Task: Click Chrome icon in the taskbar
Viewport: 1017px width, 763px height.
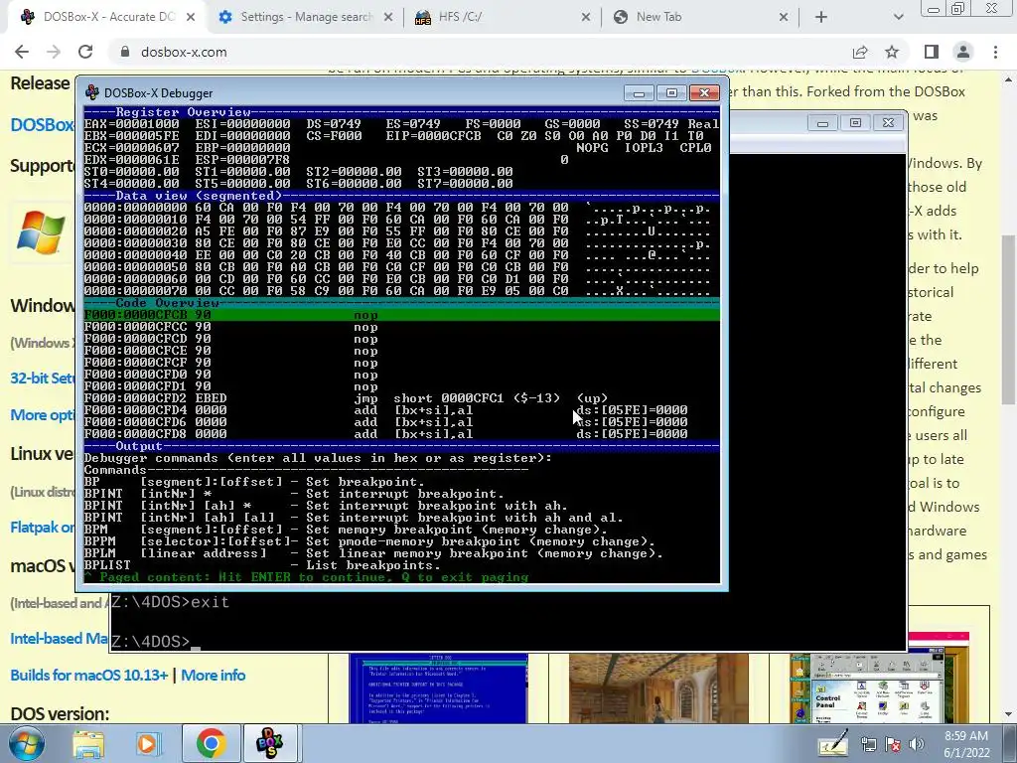Action: 211,743
